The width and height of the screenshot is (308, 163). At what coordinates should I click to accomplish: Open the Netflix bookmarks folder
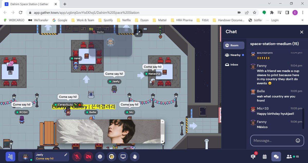pyautogui.click(x=124, y=20)
